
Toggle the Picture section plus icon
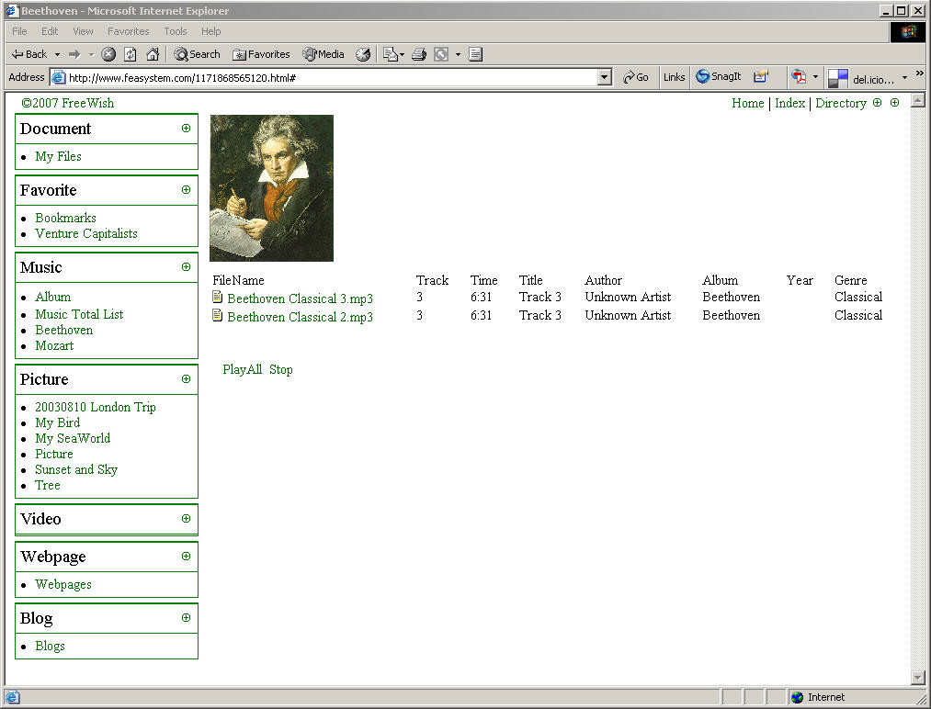coord(186,379)
